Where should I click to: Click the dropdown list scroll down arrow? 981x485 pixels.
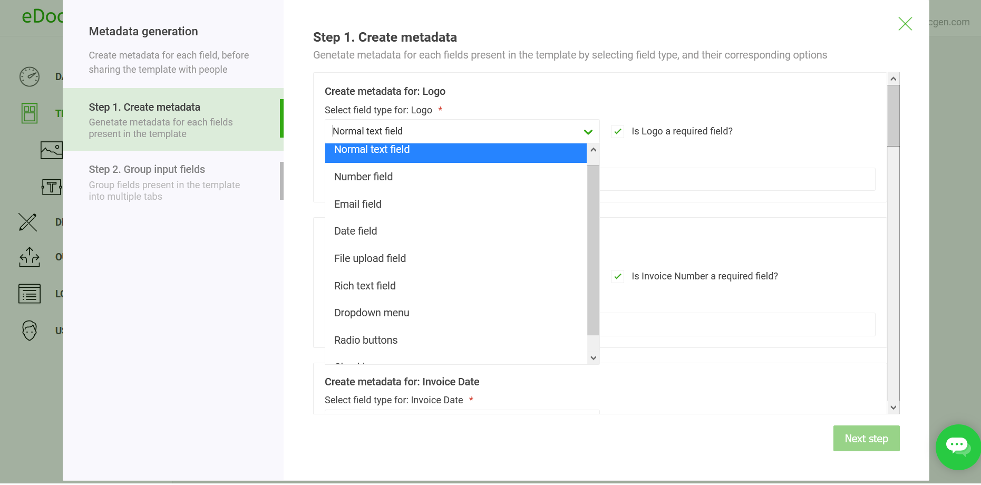point(593,358)
